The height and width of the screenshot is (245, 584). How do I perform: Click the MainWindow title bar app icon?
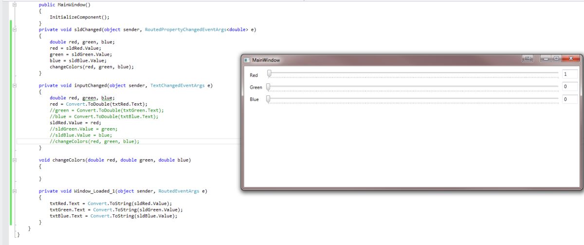pyautogui.click(x=247, y=60)
